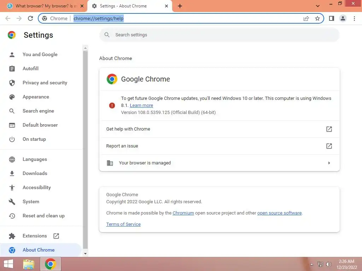Viewport: 362px width, 271px height.
Task: Click the Extensions puzzle icon
Action: tap(12, 236)
